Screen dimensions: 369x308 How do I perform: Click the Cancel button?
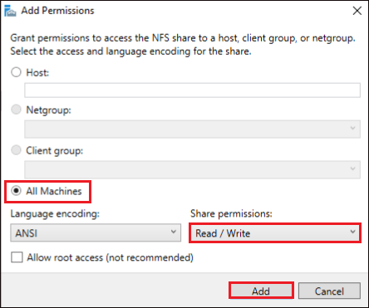click(x=329, y=291)
